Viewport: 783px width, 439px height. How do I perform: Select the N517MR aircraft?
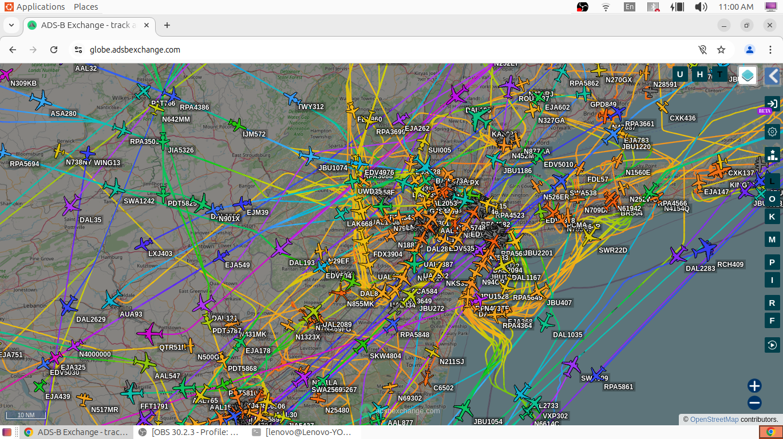84,398
